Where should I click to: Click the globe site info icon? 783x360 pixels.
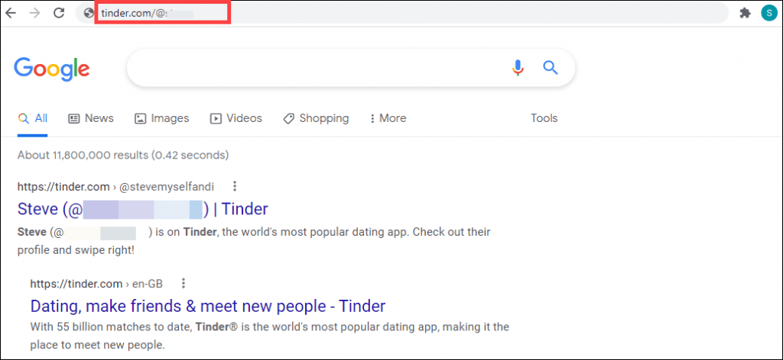(89, 14)
